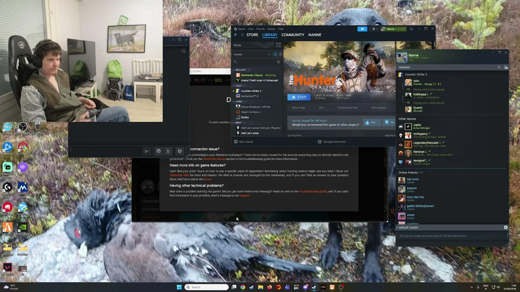This screenshot has height=292, width=520.
Task: Open Battle.net desktop shortcut
Action: (7, 148)
